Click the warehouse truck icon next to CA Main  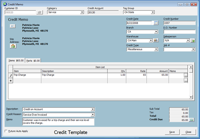156,41
